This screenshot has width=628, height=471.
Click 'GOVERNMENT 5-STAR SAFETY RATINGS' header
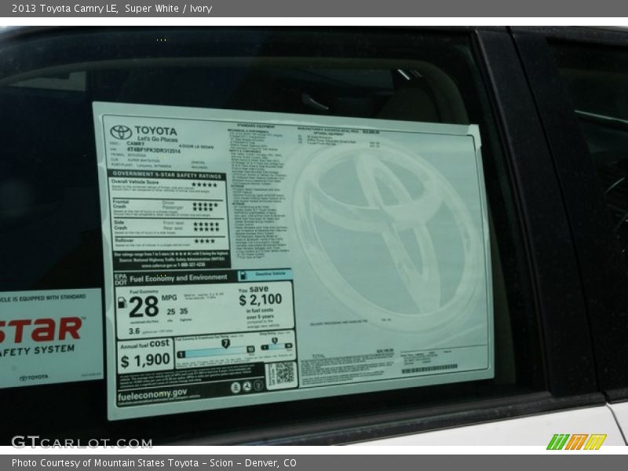point(167,174)
